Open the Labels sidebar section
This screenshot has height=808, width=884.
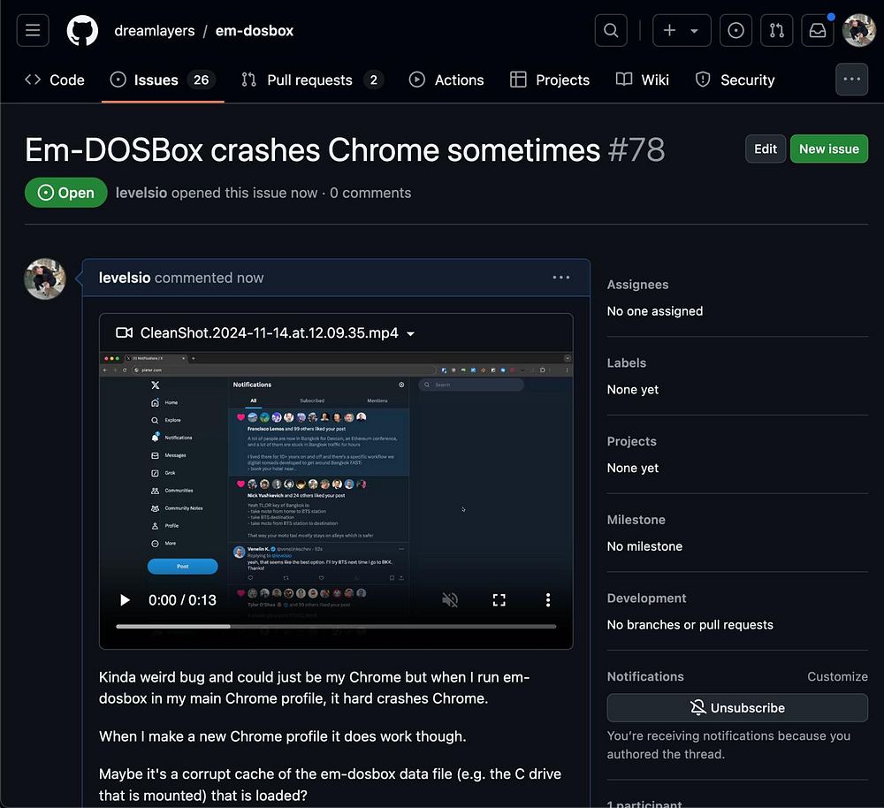(627, 363)
